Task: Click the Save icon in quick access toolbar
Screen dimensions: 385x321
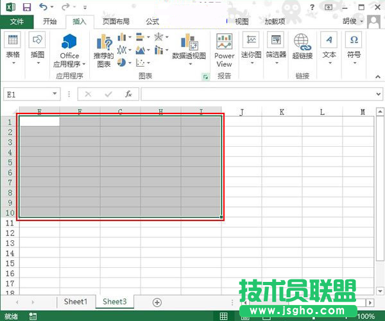Action: [27, 7]
